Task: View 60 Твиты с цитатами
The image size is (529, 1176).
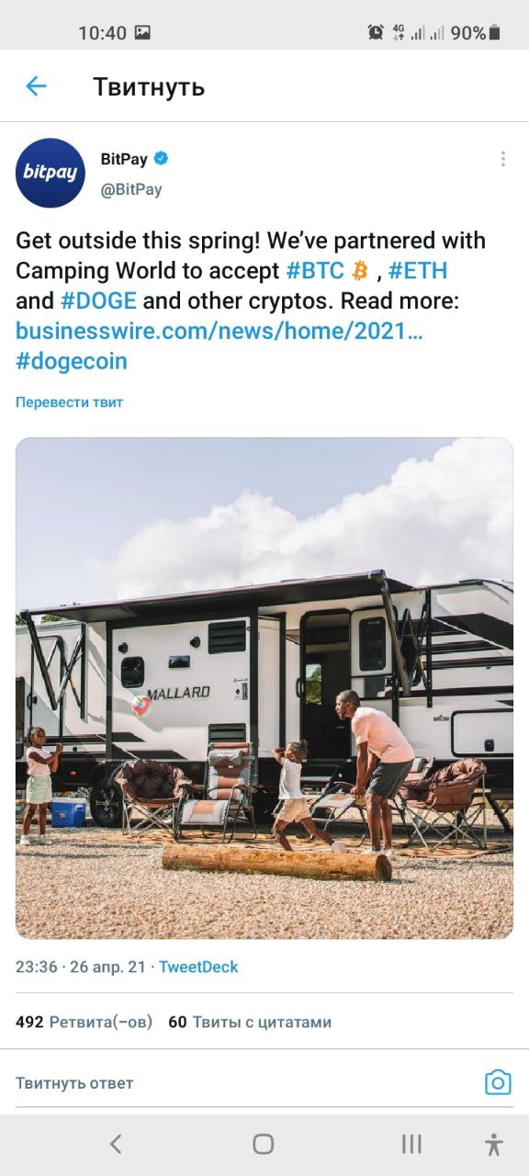Action: pyautogui.click(x=250, y=1022)
